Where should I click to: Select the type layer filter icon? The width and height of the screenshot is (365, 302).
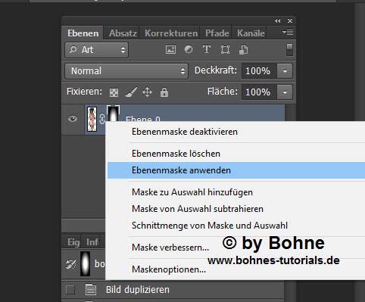(207, 49)
